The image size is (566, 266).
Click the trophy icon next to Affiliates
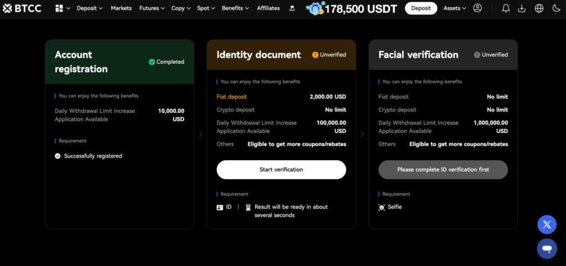pyautogui.click(x=292, y=8)
